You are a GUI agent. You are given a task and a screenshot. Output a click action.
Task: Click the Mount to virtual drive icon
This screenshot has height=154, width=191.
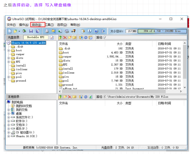pyautogui.click(x=60, y=31)
